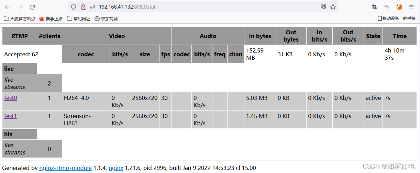Image resolution: width=420 pixels, height=173 pixels.
Task: Open the QR code icon in address bar
Action: click(323, 7)
